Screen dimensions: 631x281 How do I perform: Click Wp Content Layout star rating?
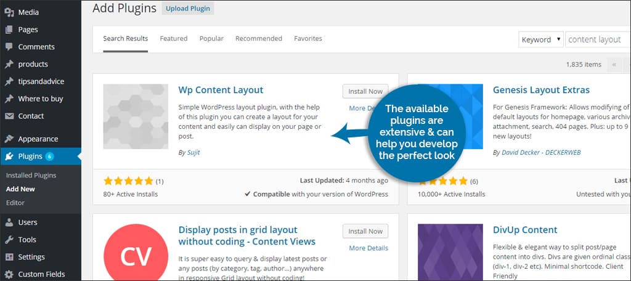click(x=128, y=181)
